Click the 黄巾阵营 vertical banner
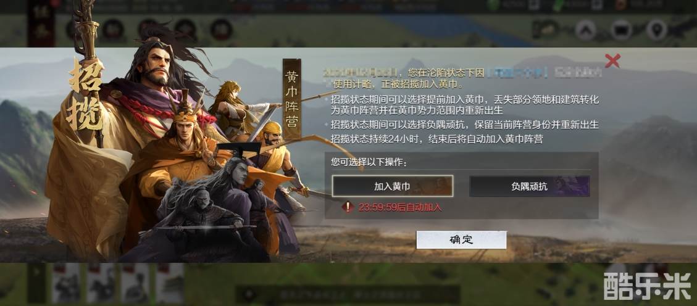This screenshot has height=306, width=697. coord(292,99)
